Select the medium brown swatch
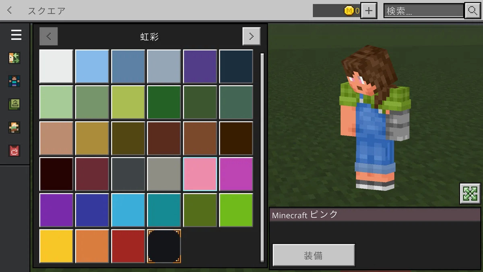 [x=200, y=138]
